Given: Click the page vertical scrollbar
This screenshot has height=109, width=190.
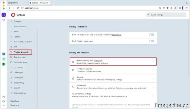Looking at the screenshot, I should pyautogui.click(x=189, y=48).
